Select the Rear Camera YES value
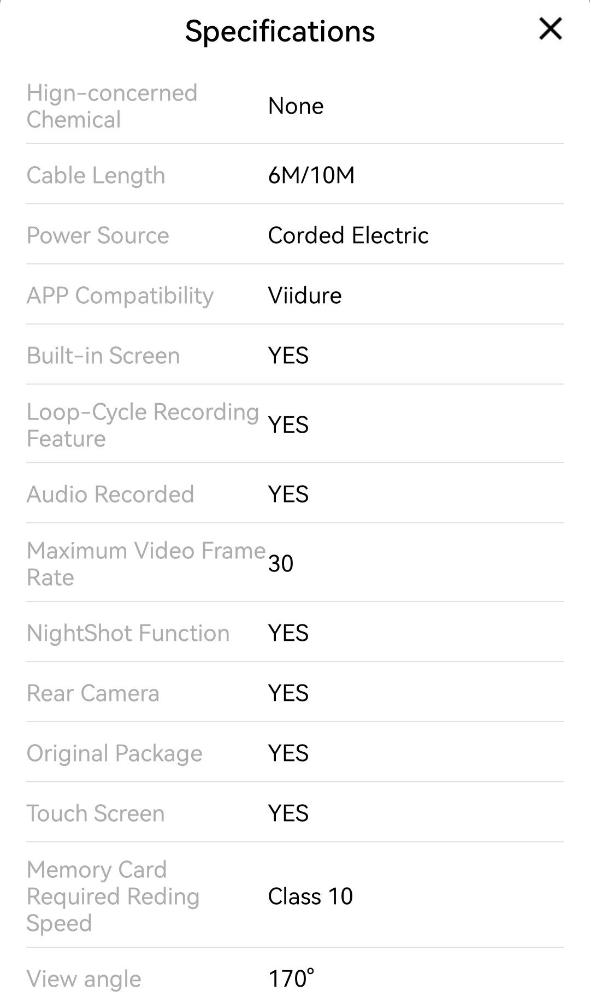The height and width of the screenshot is (997, 590). click(x=288, y=693)
